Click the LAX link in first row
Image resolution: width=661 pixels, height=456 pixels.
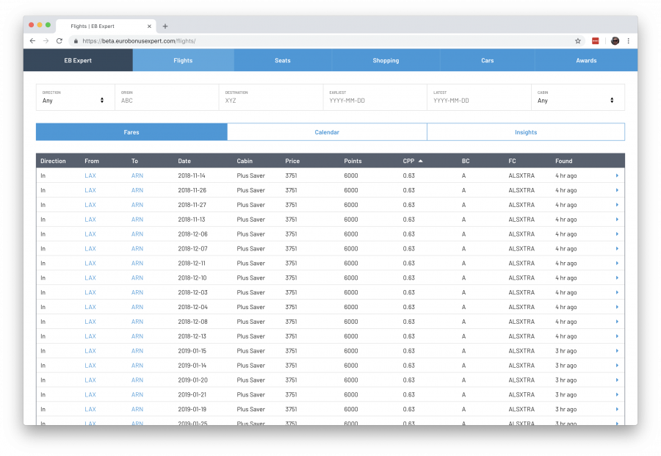pyautogui.click(x=90, y=175)
